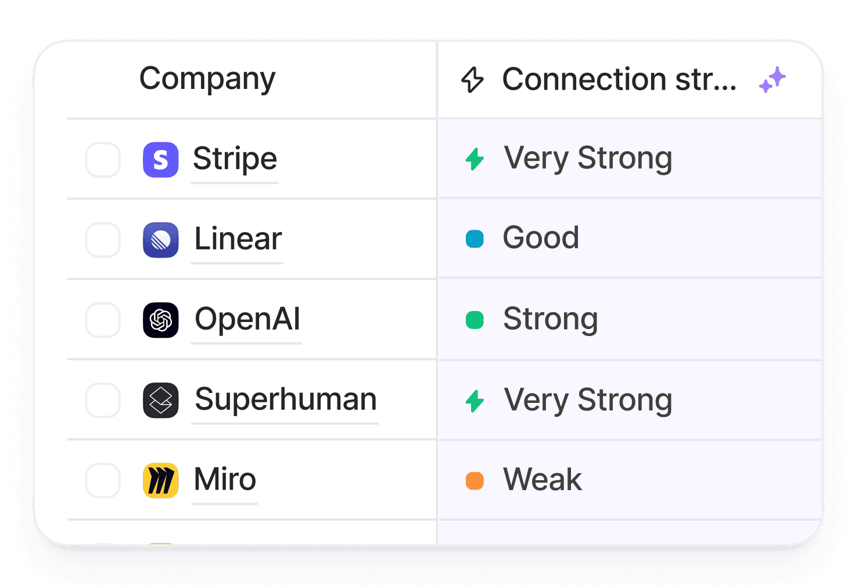Click the Linear company logo icon

coord(160,240)
